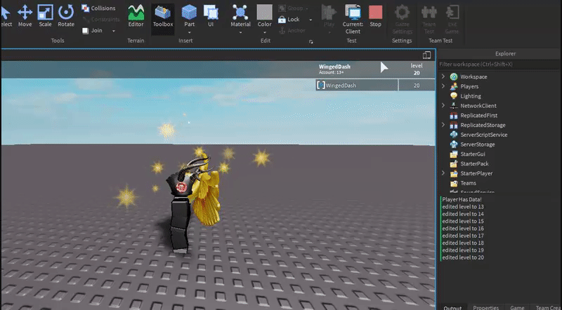Click the Lock tool
The height and width of the screenshot is (310, 562).
[289, 20]
